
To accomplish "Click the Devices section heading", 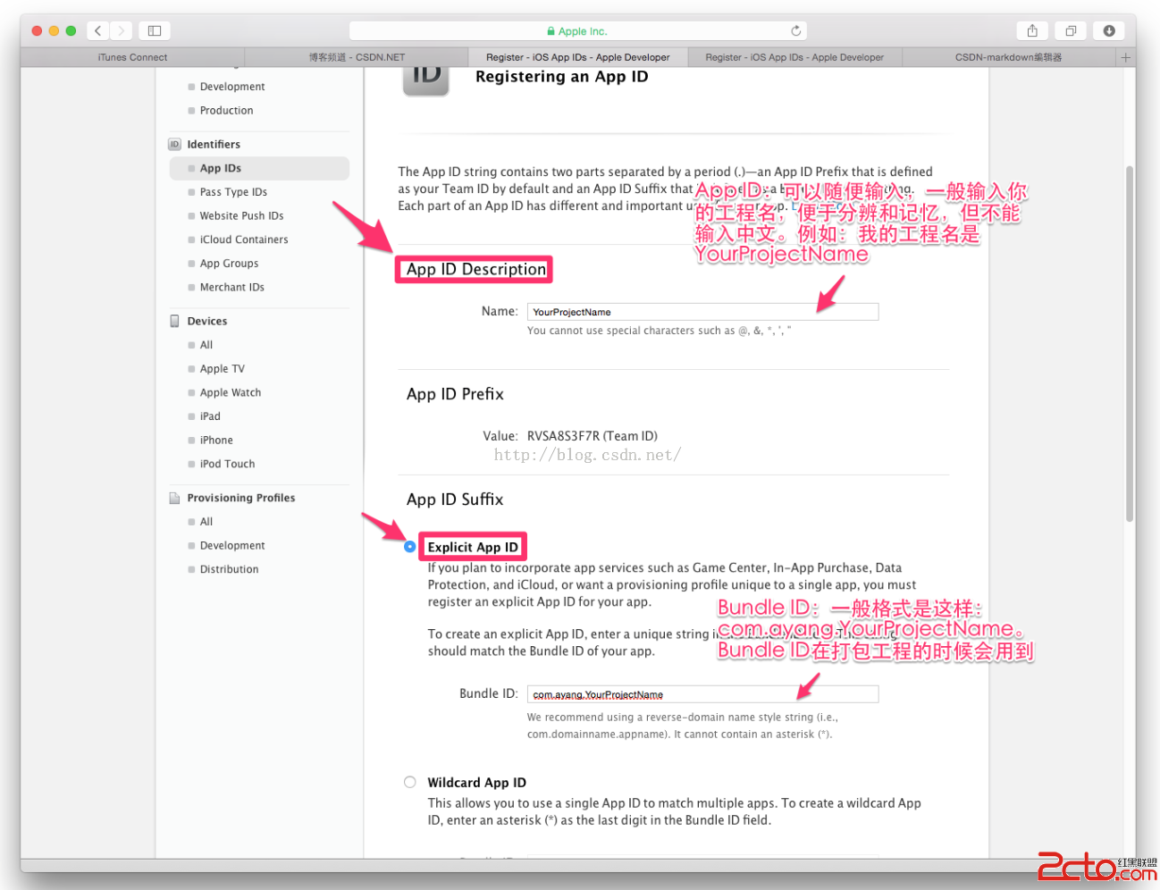I will [x=207, y=321].
